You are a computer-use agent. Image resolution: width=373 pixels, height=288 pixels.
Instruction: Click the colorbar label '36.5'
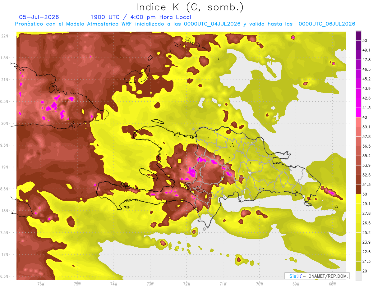(x=366, y=146)
